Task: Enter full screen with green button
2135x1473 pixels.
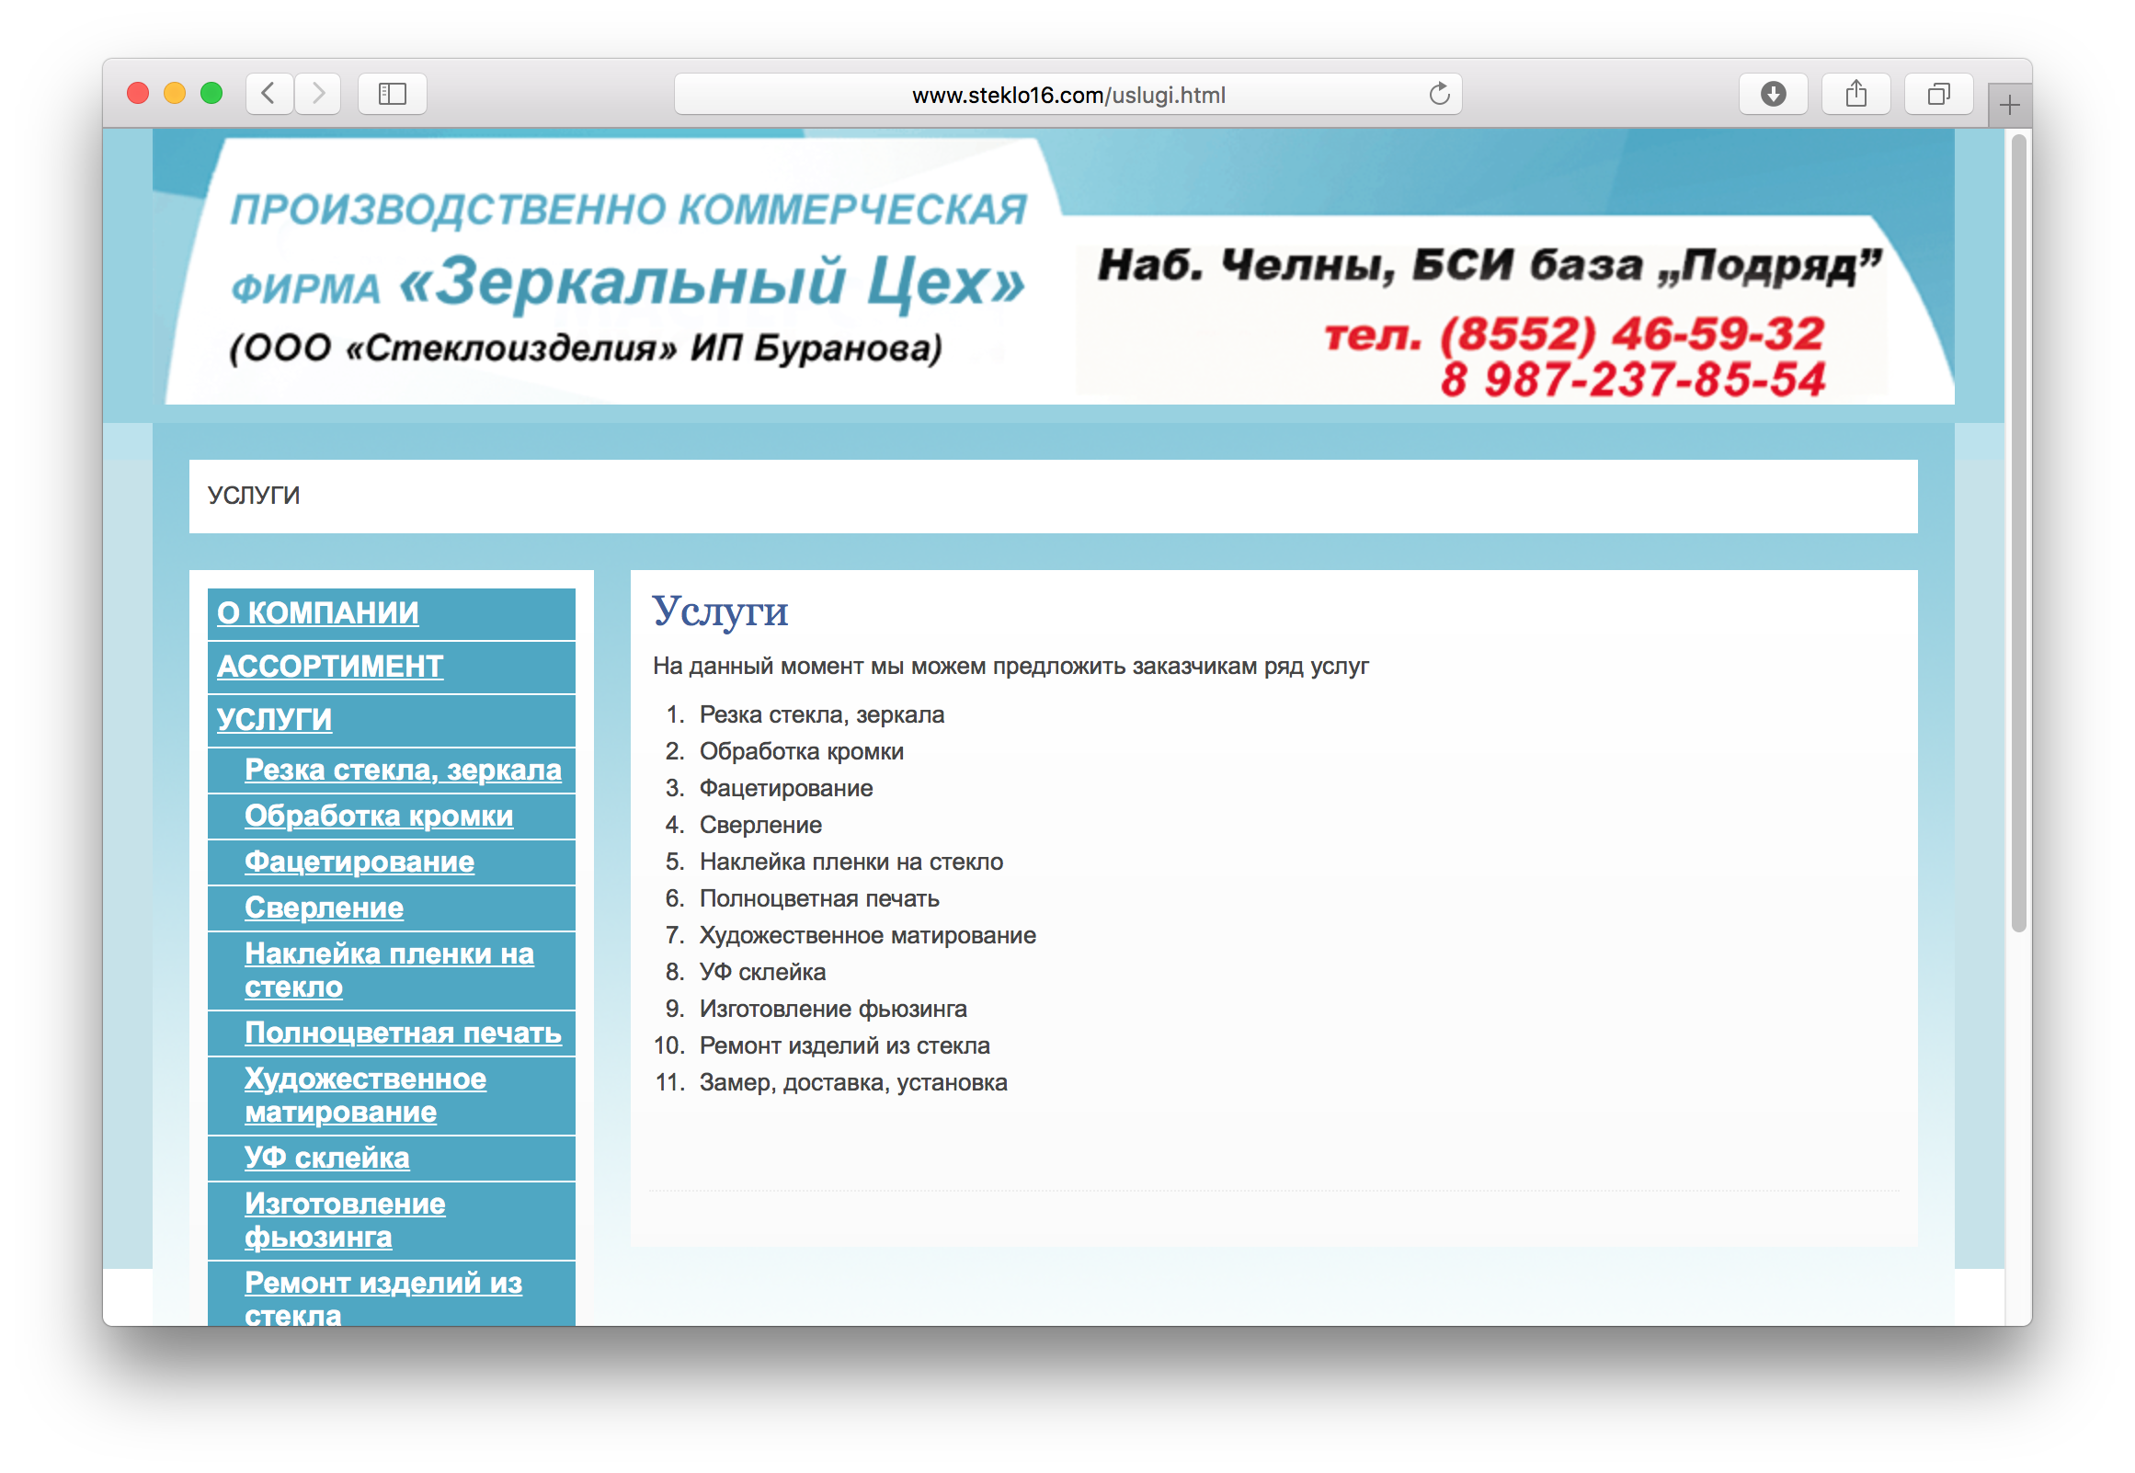Action: click(211, 93)
